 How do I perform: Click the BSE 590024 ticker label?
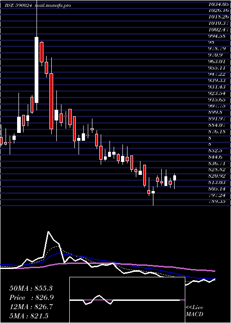(18, 6)
